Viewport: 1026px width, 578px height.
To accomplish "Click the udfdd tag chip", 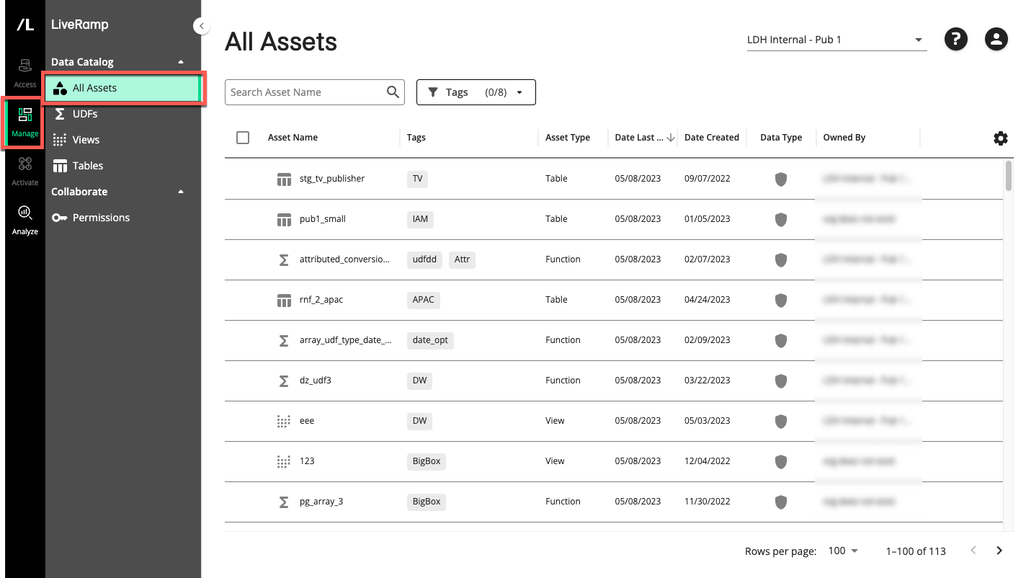I will click(425, 259).
